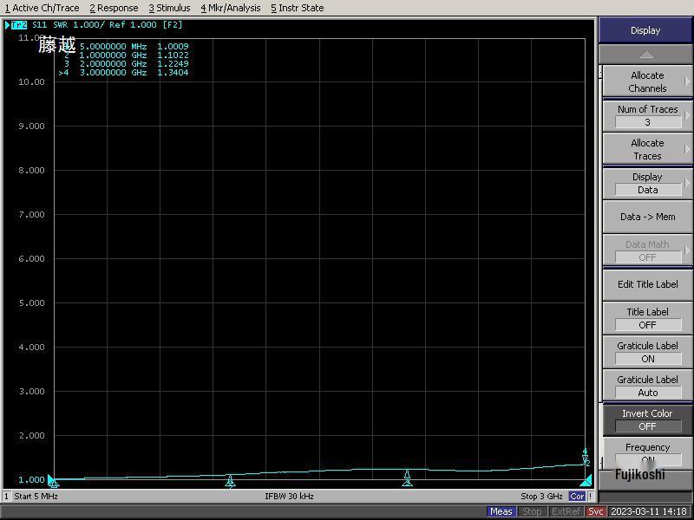Screen dimensions: 694x520
Task: Click the SWR format label
Action: point(61,25)
